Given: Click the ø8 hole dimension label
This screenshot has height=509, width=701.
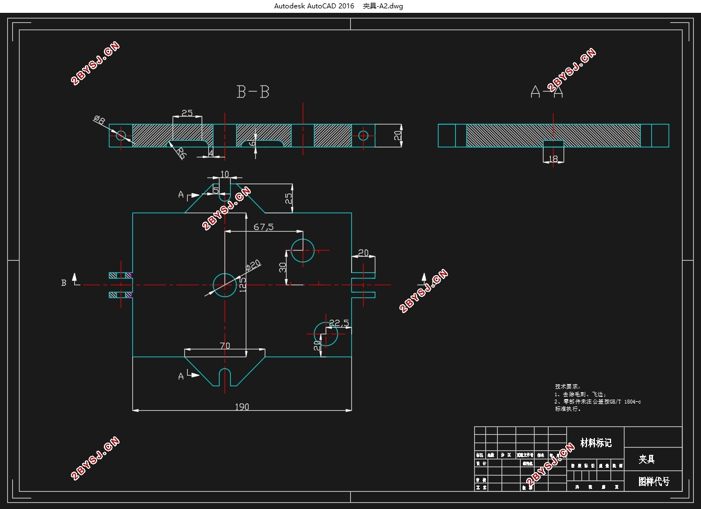Looking at the screenshot, I should (x=99, y=119).
